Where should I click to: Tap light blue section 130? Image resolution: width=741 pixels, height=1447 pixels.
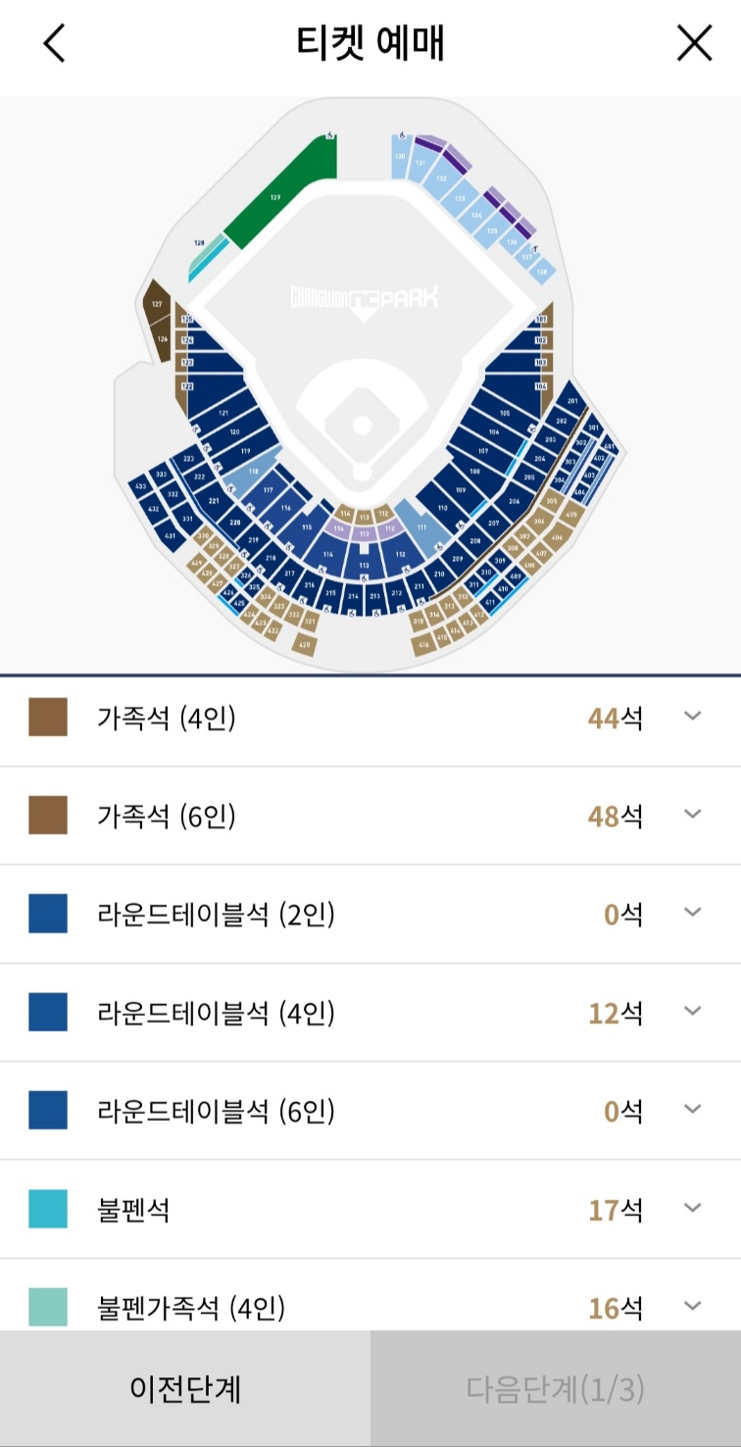tap(400, 157)
